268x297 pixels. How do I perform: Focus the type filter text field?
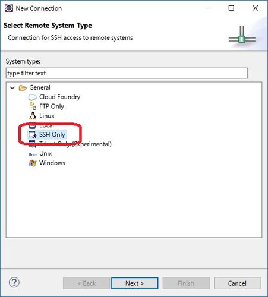(x=127, y=73)
